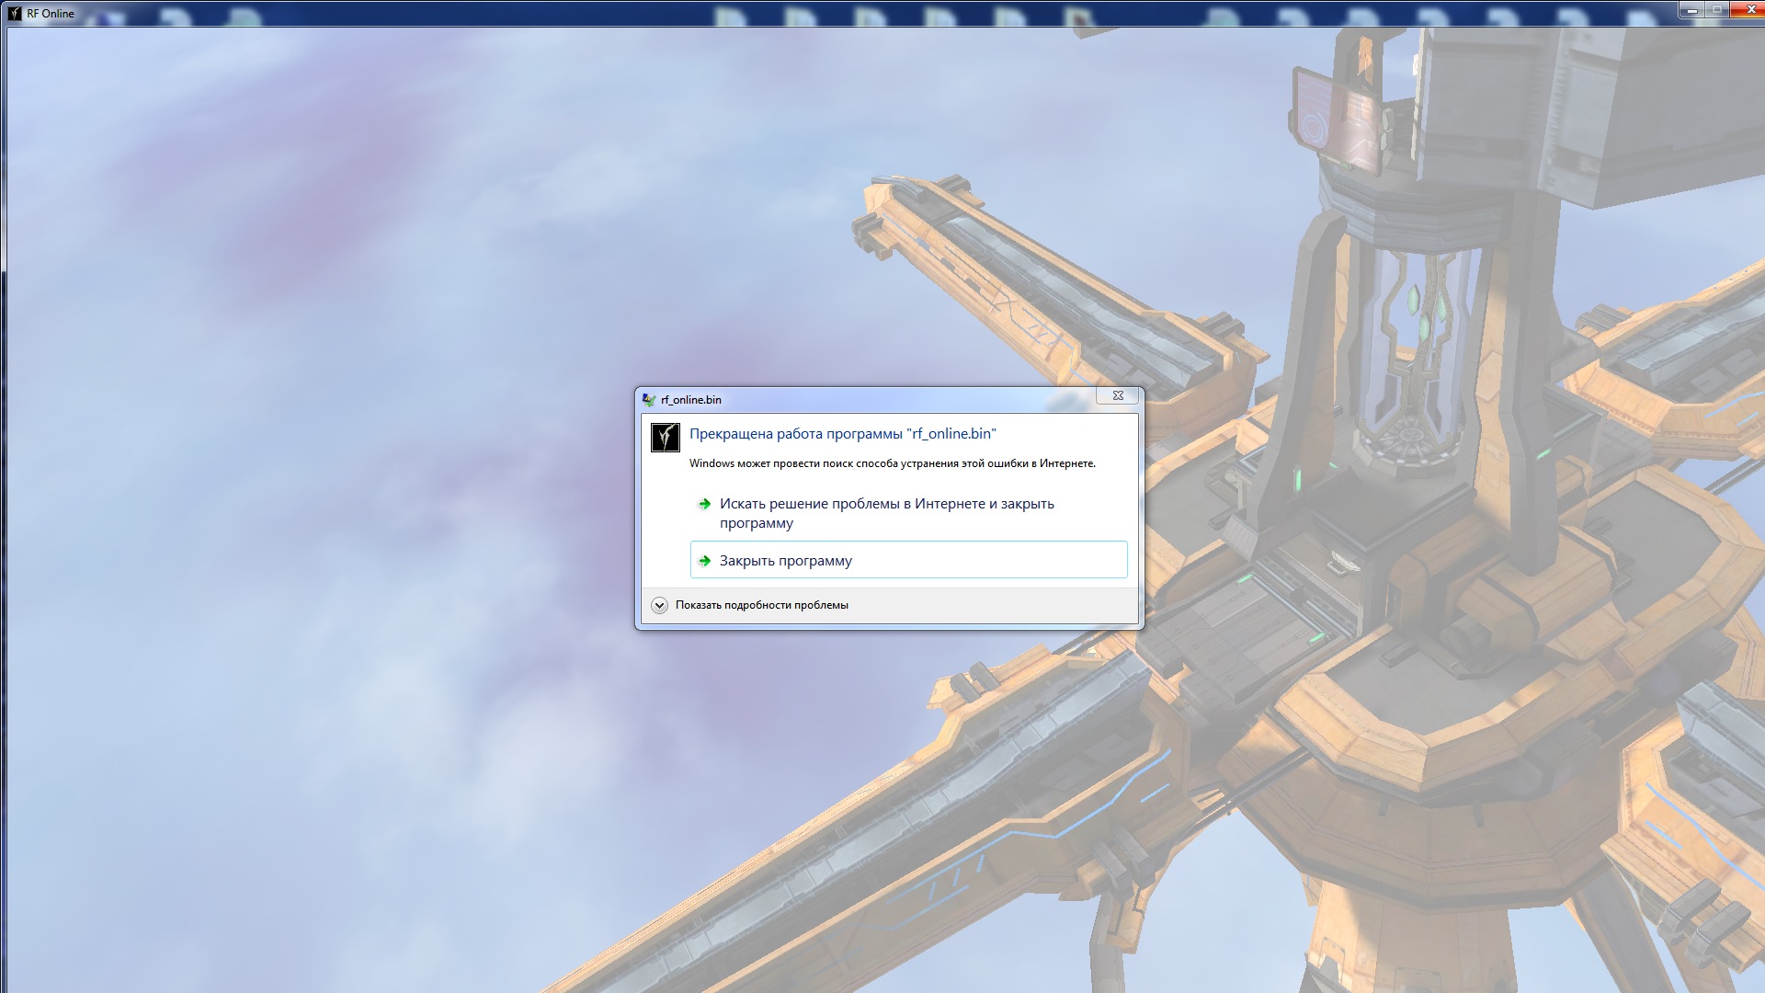The width and height of the screenshot is (1765, 993).
Task: Click the rf_online.bin dialog title bar icon
Action: (649, 400)
